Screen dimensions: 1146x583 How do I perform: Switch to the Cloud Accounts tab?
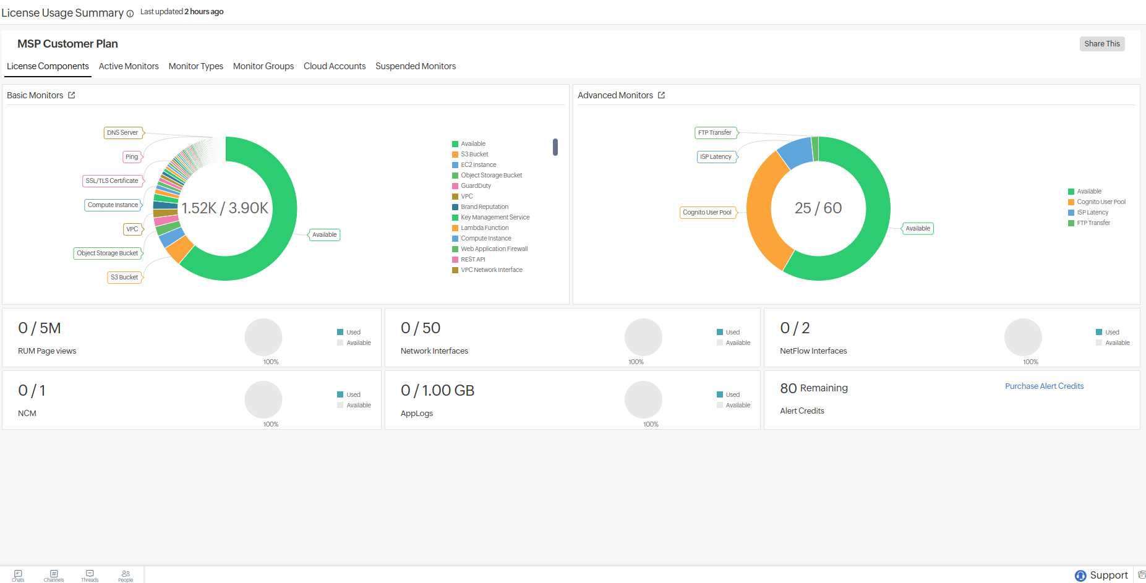click(335, 66)
